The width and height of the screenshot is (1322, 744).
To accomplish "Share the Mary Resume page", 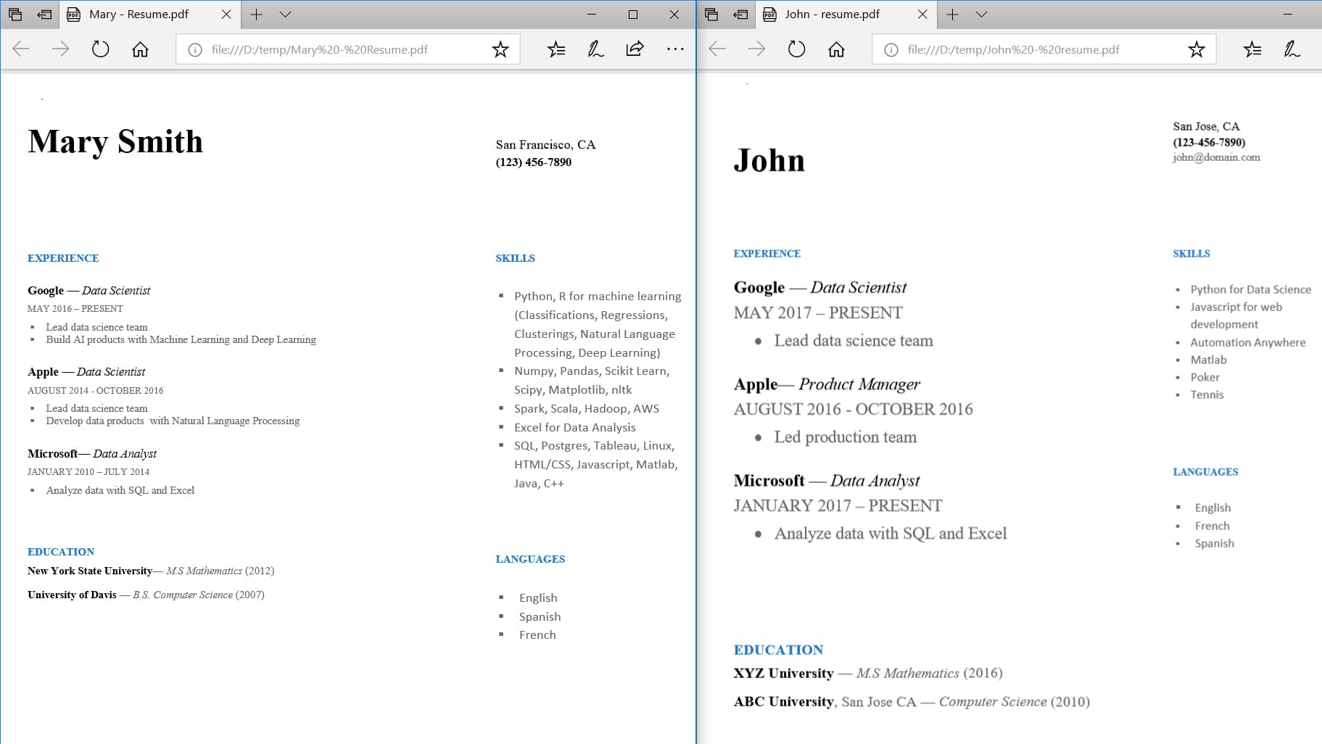I will coord(635,49).
